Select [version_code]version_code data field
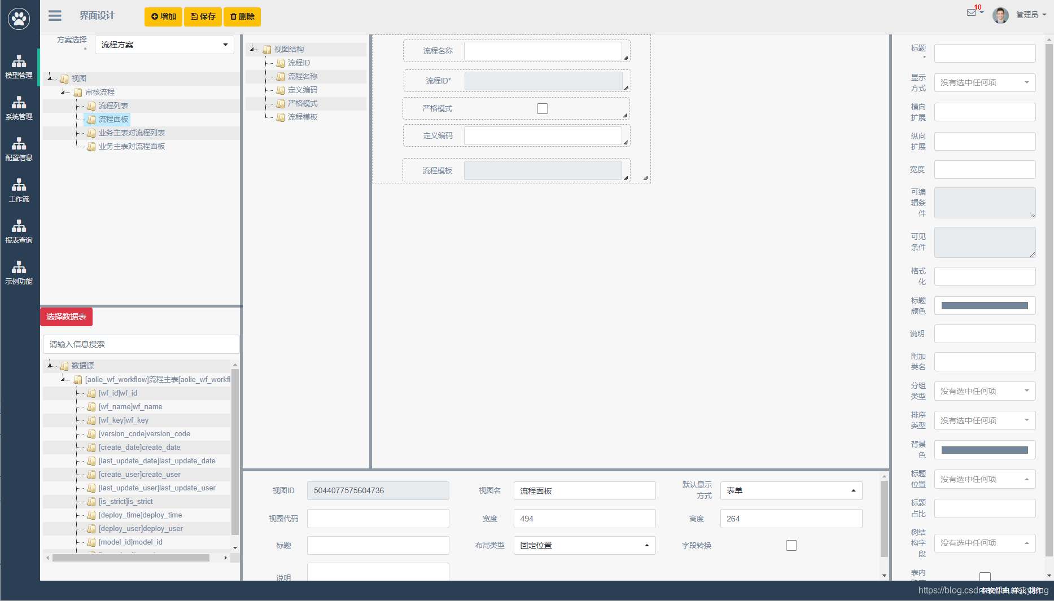1054x601 pixels. click(x=145, y=434)
